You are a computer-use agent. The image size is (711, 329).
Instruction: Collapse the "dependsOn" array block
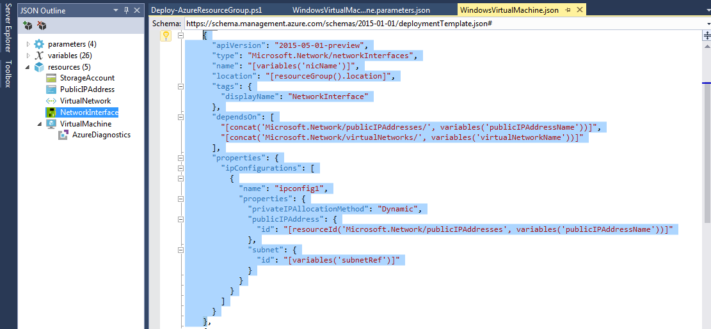pos(180,116)
